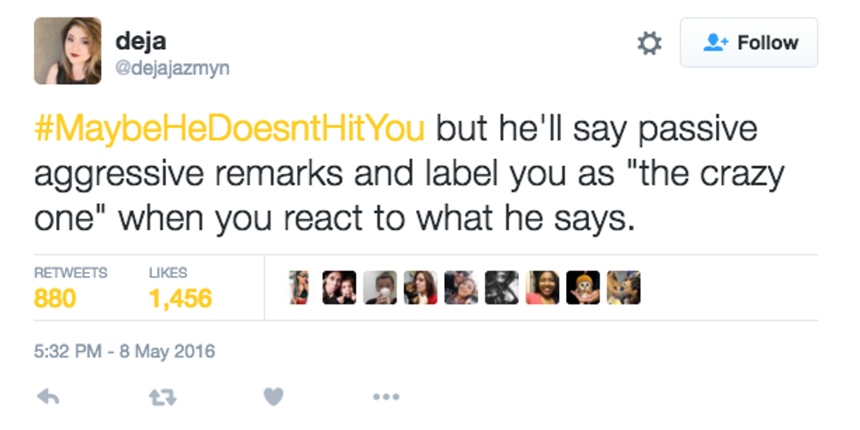
Task: Click the @dejajazmyn handle
Action: tap(171, 68)
